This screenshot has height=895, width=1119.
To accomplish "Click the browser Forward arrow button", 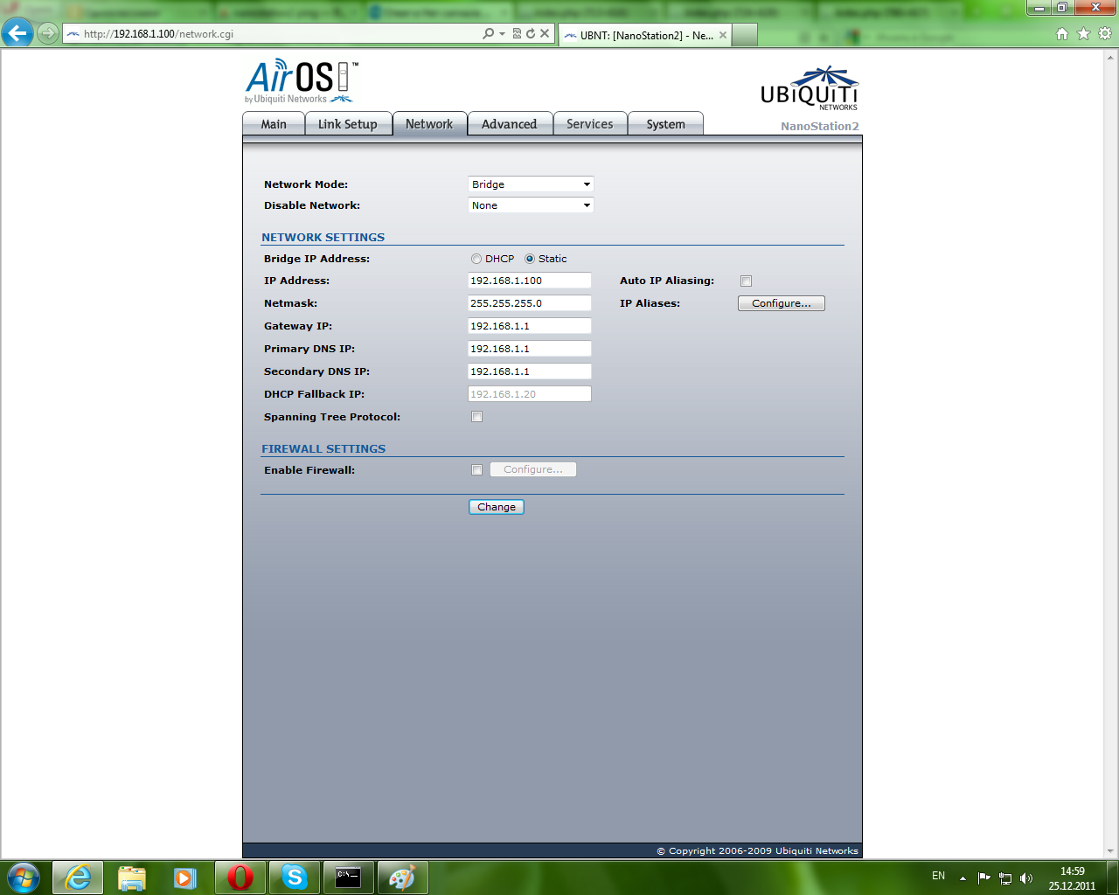I will (48, 33).
